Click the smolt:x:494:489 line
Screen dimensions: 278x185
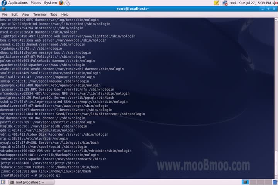point(50,73)
